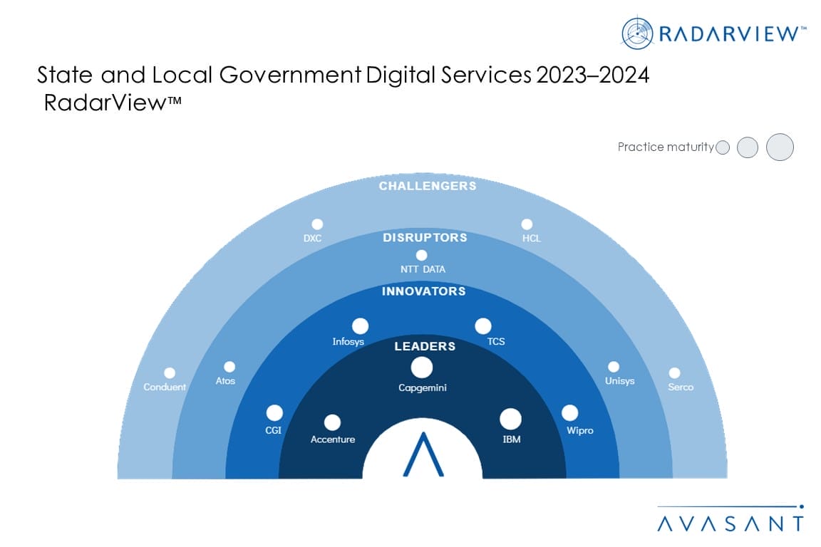Click the HCL marker dot

click(x=527, y=224)
